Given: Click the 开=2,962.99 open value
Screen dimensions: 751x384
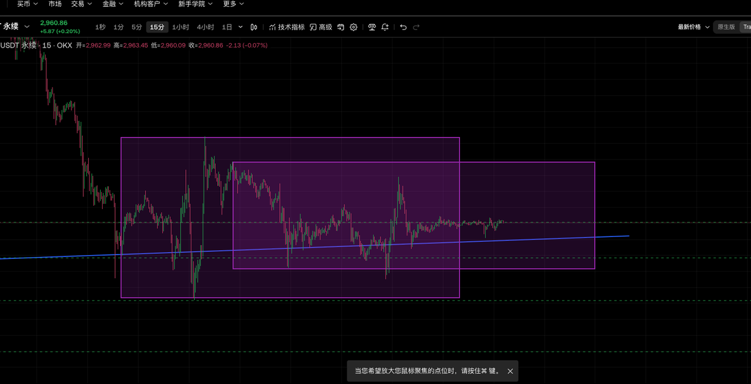Looking at the screenshot, I should 93,45.
